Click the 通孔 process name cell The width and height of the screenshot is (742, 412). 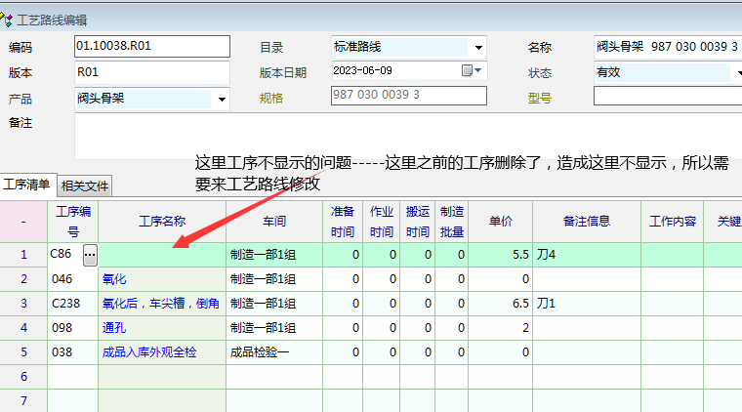click(x=161, y=327)
